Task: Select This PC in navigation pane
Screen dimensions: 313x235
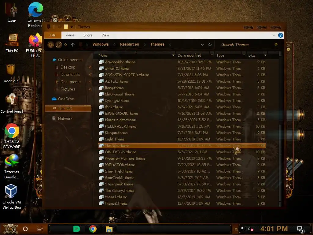Action: [68, 109]
